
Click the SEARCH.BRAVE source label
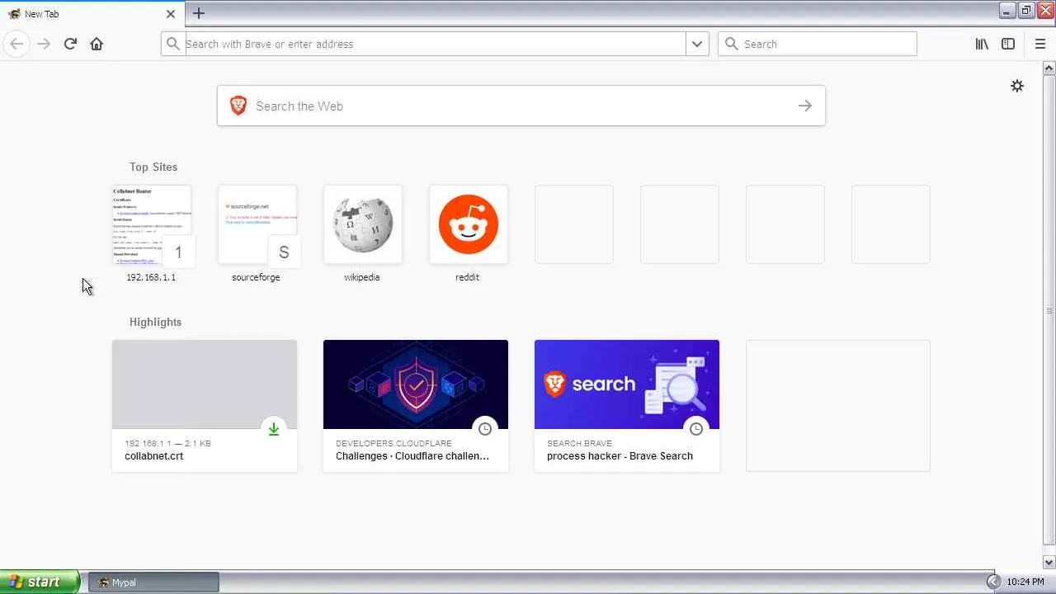tap(579, 443)
